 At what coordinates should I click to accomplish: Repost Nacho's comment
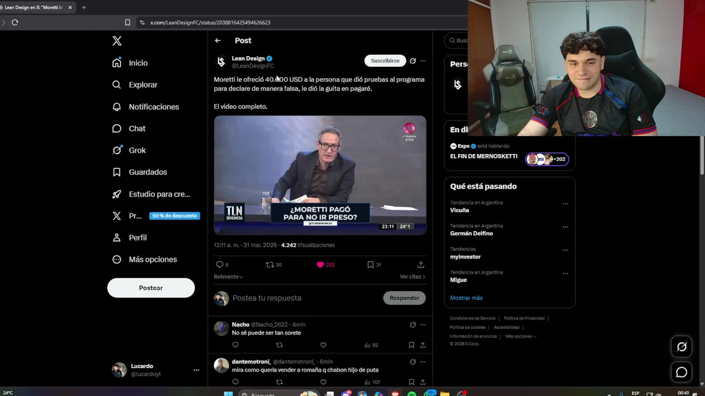279,345
